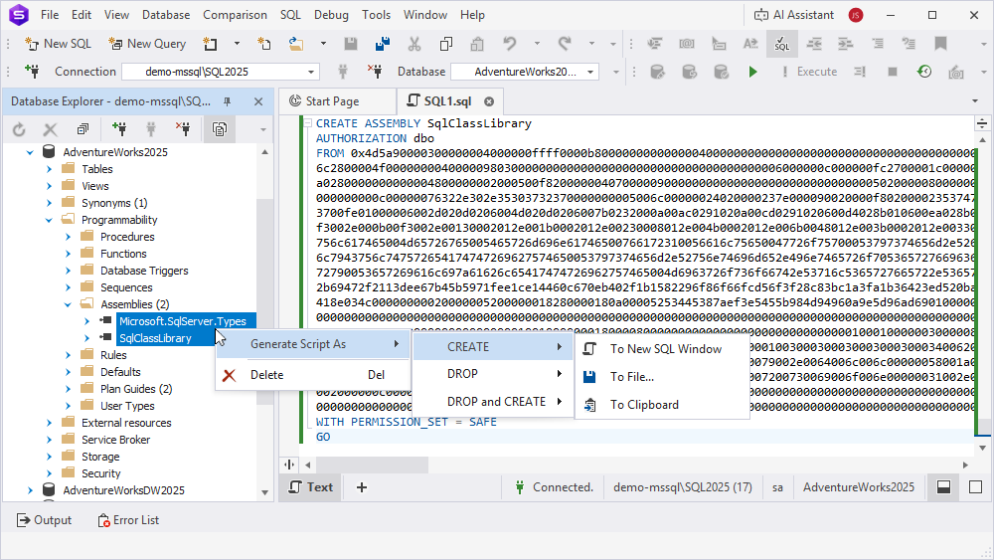Choose To New SQL Window

(662, 349)
